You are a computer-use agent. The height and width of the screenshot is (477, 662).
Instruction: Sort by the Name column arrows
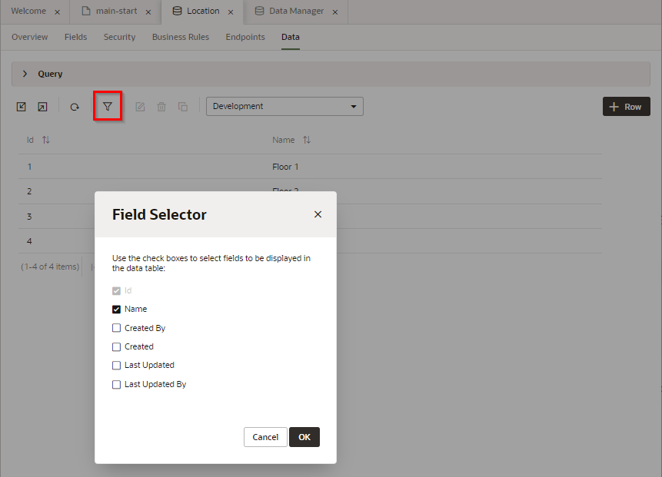pos(307,140)
